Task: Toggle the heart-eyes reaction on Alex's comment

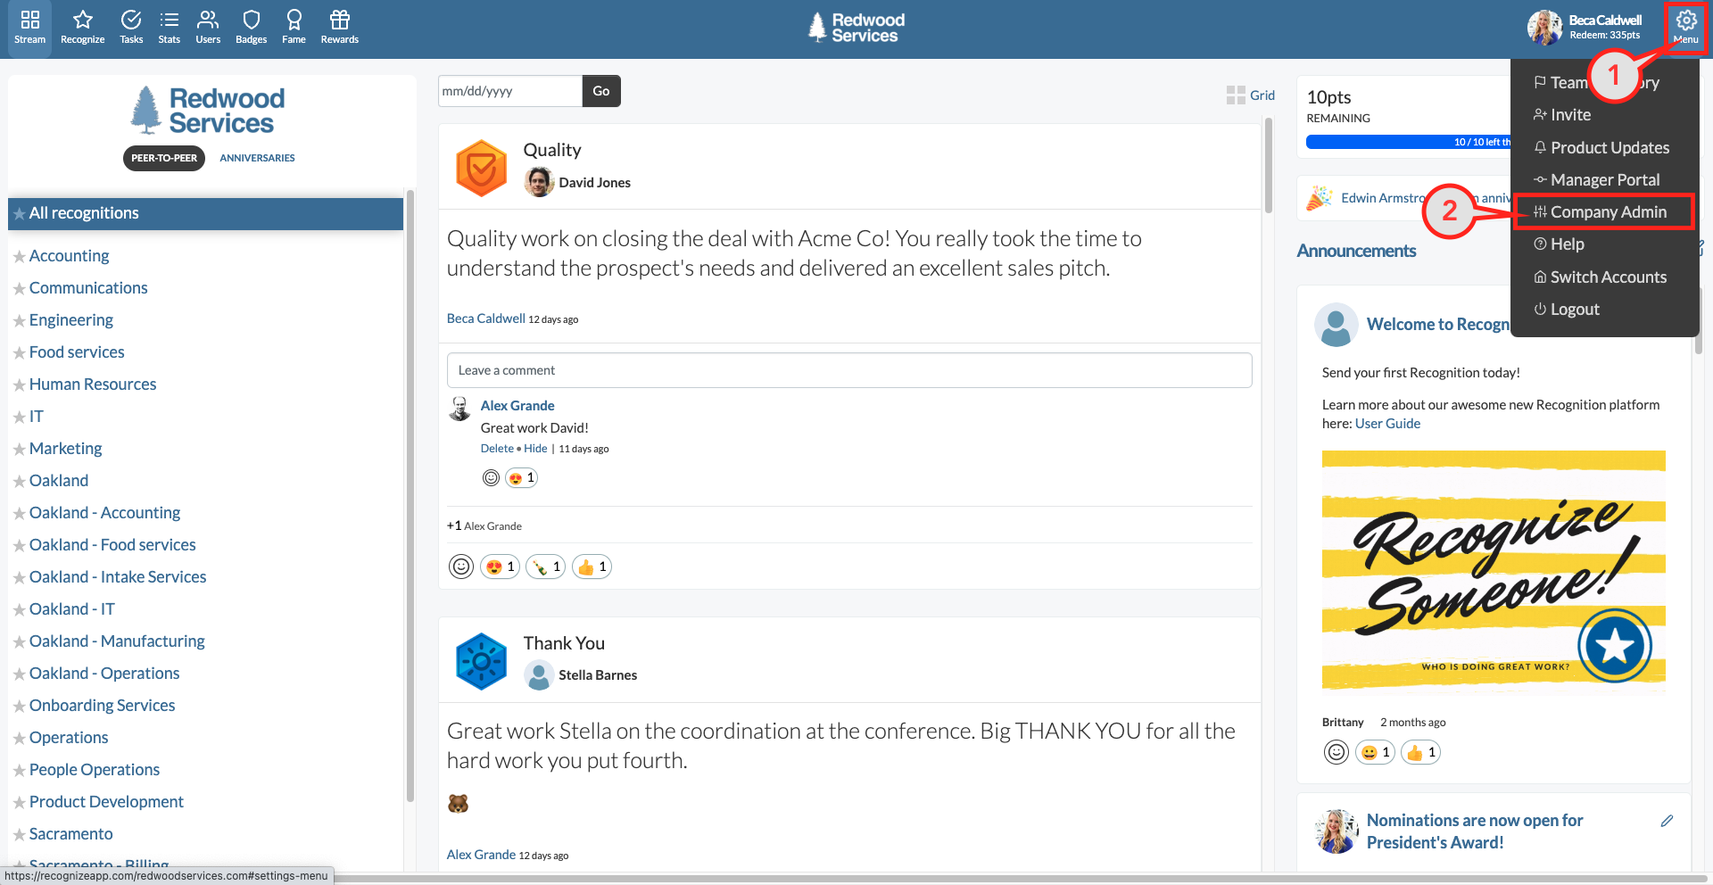Action: pos(521,476)
